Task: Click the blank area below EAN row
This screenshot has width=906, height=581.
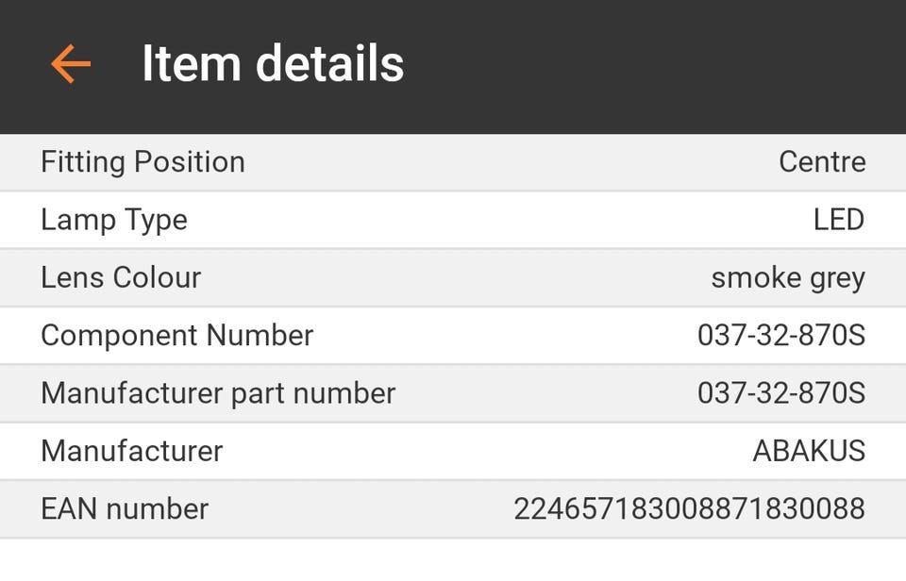Action: pos(453,560)
